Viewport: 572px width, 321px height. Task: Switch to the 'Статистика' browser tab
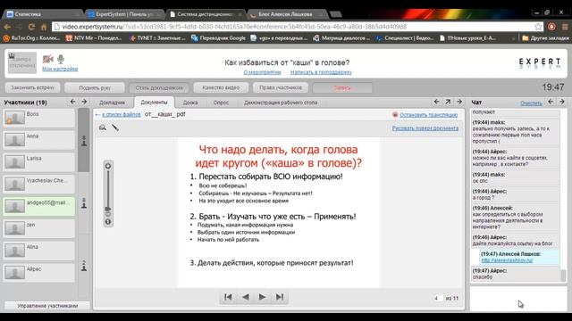coord(43,14)
